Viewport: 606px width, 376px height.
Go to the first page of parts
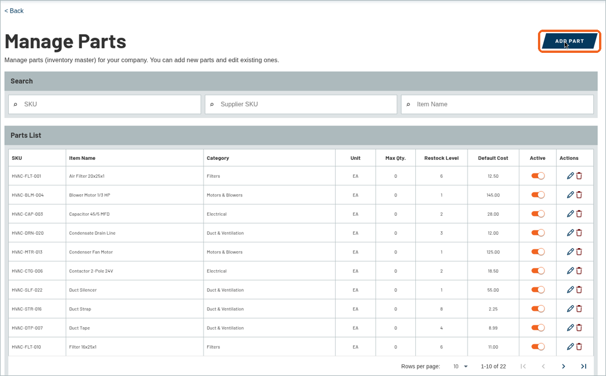[x=523, y=366]
